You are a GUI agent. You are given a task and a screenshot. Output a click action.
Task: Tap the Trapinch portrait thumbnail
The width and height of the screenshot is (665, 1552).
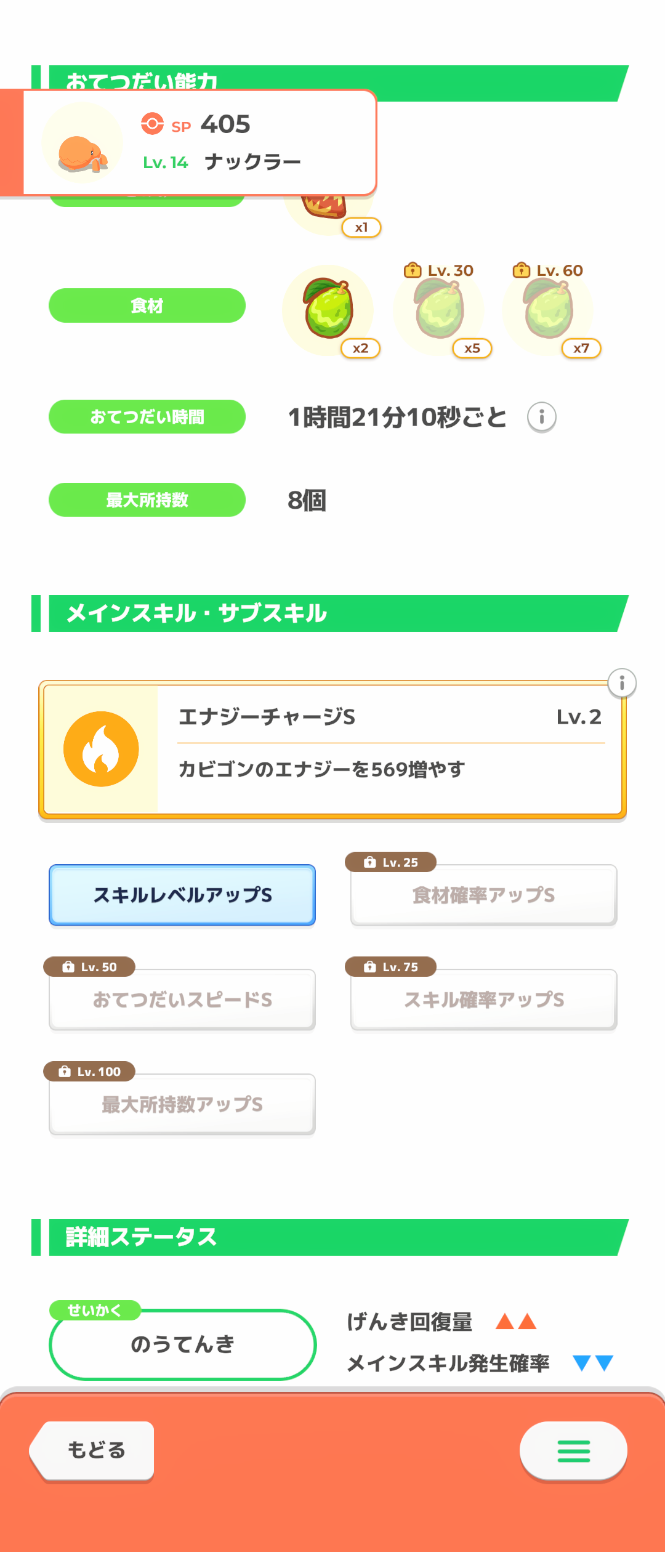coord(82,143)
